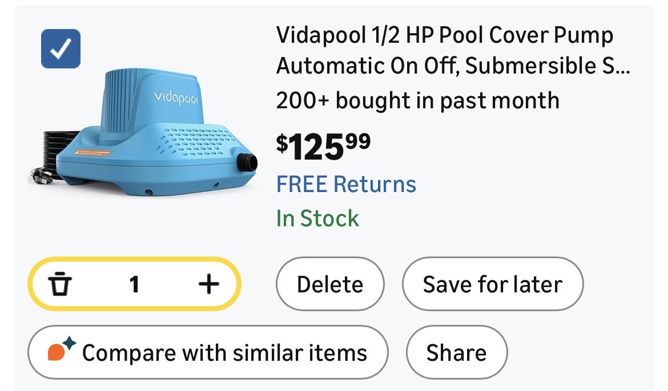Open the FREE Returns link
The height and width of the screenshot is (391, 668).
pos(346,185)
